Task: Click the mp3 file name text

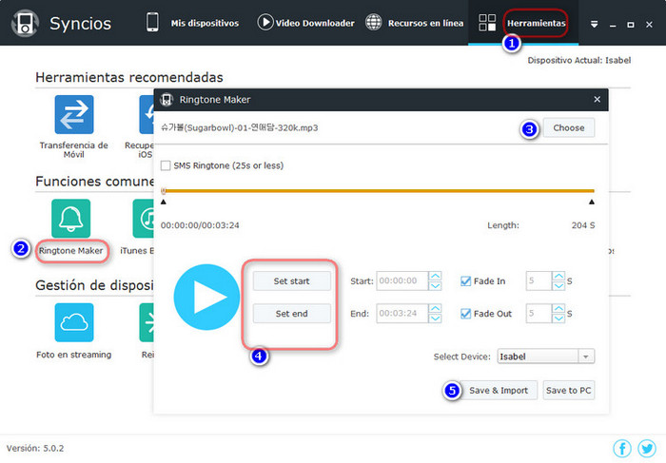Action: click(239, 127)
